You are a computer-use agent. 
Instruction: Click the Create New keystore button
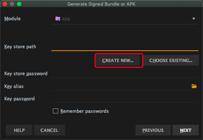[118, 60]
